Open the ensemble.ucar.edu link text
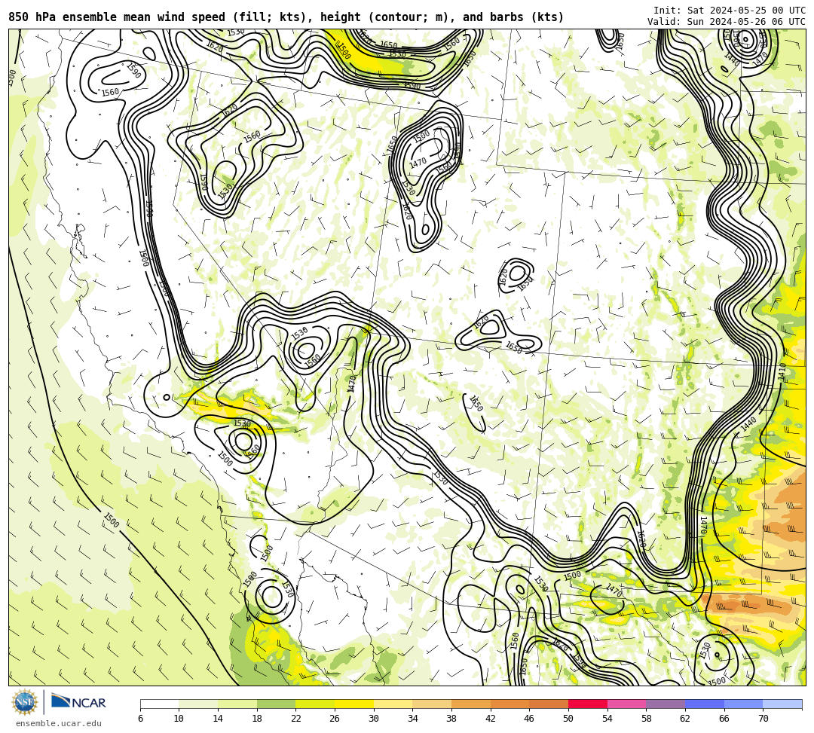The image size is (814, 733). 58,723
